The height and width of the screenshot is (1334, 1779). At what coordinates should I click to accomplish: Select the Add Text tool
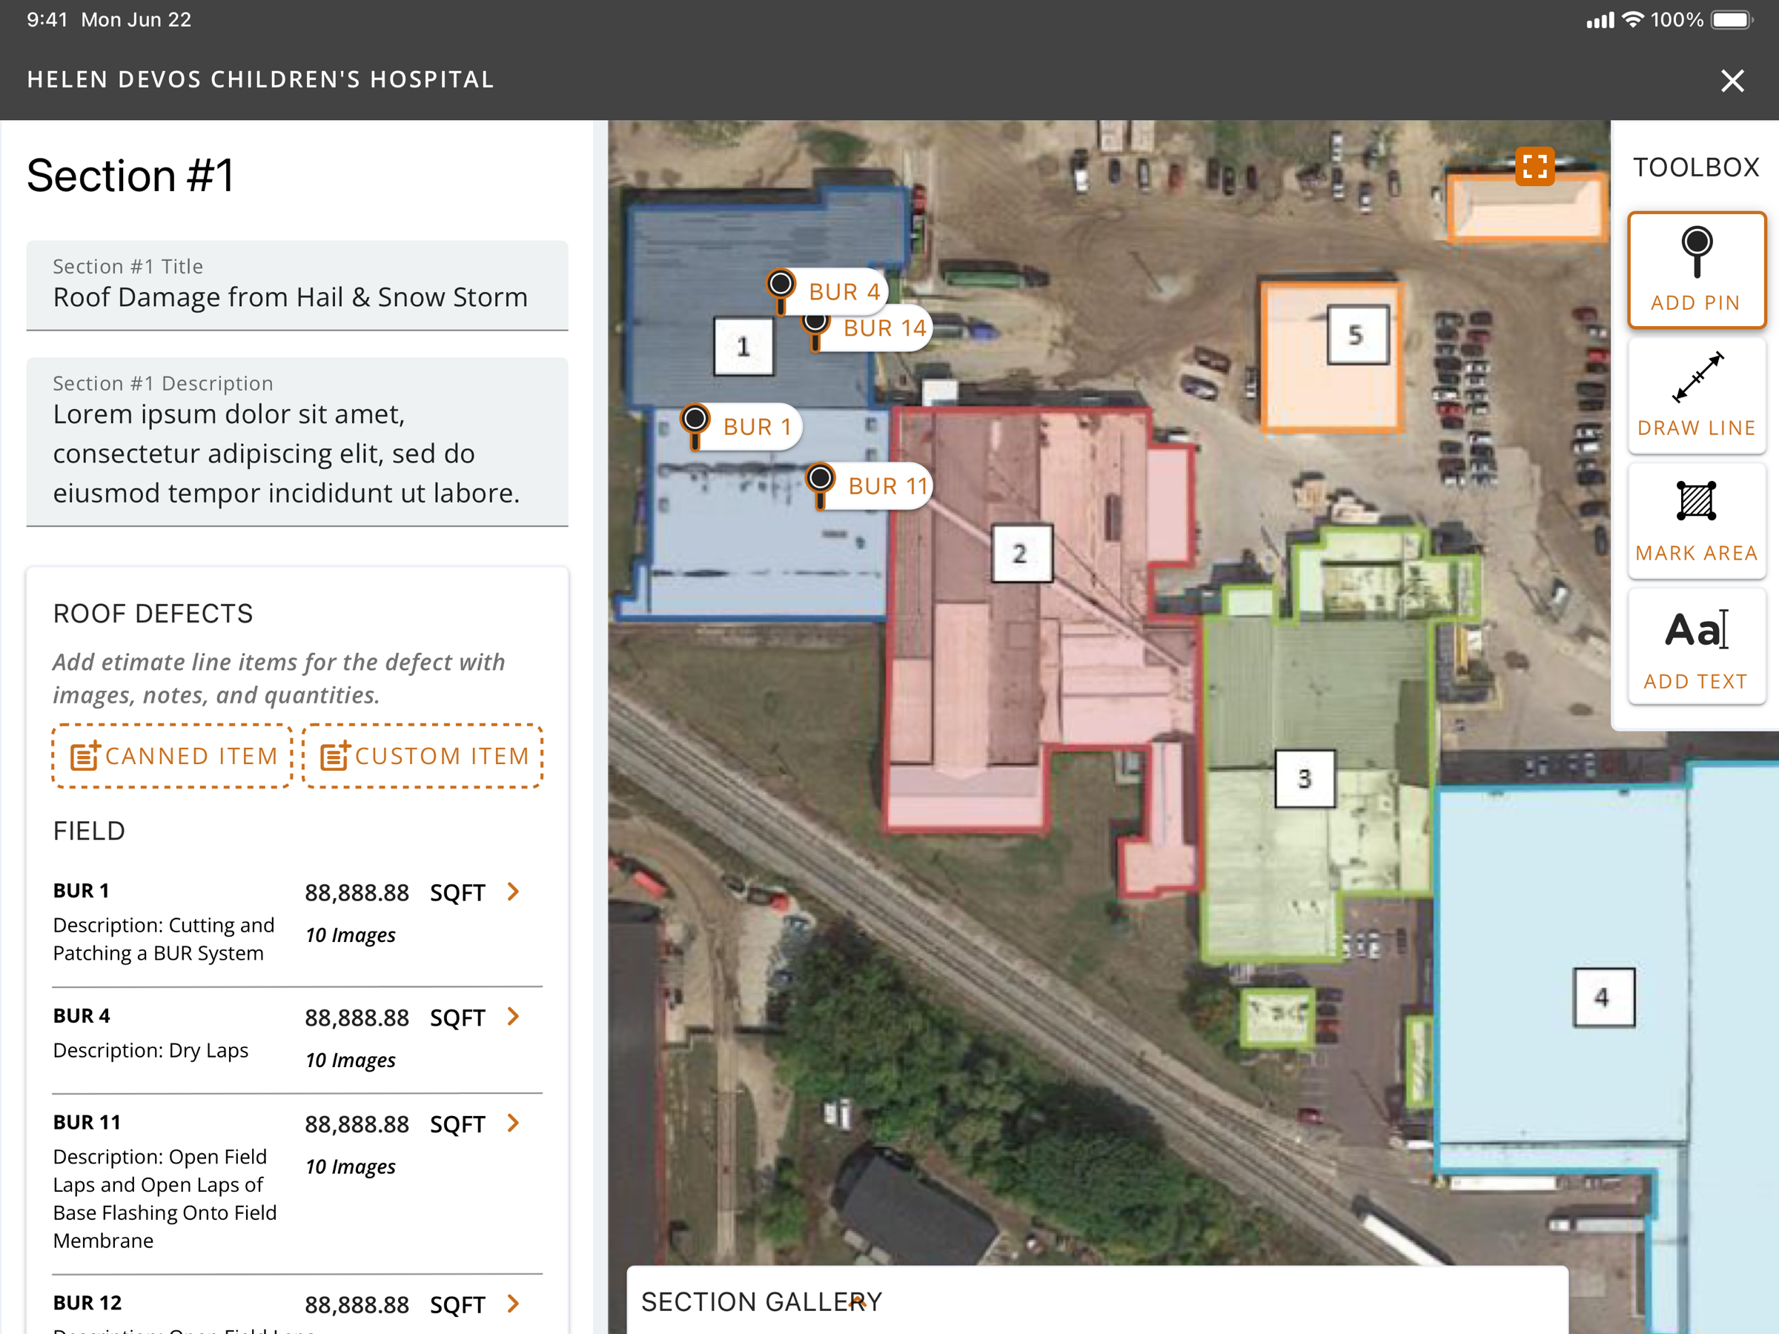coord(1696,647)
